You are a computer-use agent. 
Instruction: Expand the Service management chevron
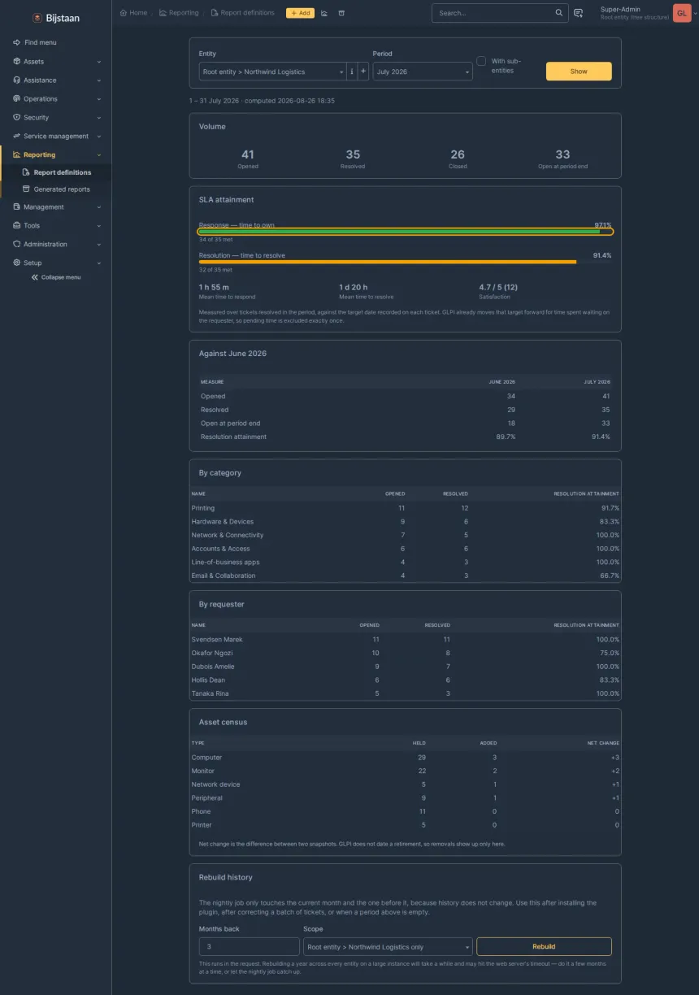point(99,136)
